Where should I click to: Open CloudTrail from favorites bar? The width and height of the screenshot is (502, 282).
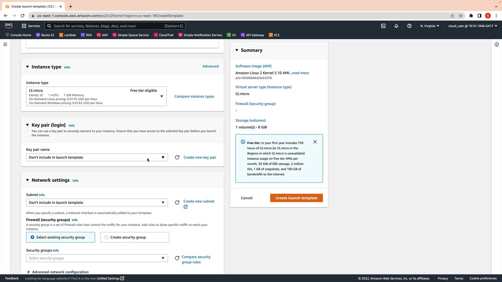tap(164, 35)
